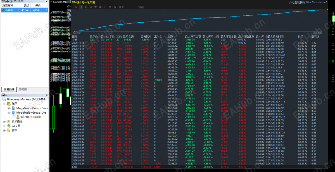This screenshot has width=335, height=172.
Task: Click the green arrow icon beside XAUU symbol
Action: coord(3,10)
